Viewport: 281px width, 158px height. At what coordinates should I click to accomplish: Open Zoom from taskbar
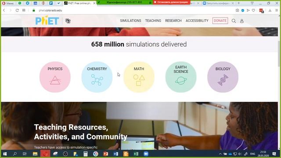click(146, 154)
